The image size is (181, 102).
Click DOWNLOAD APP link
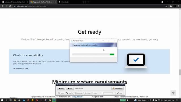[21, 69]
